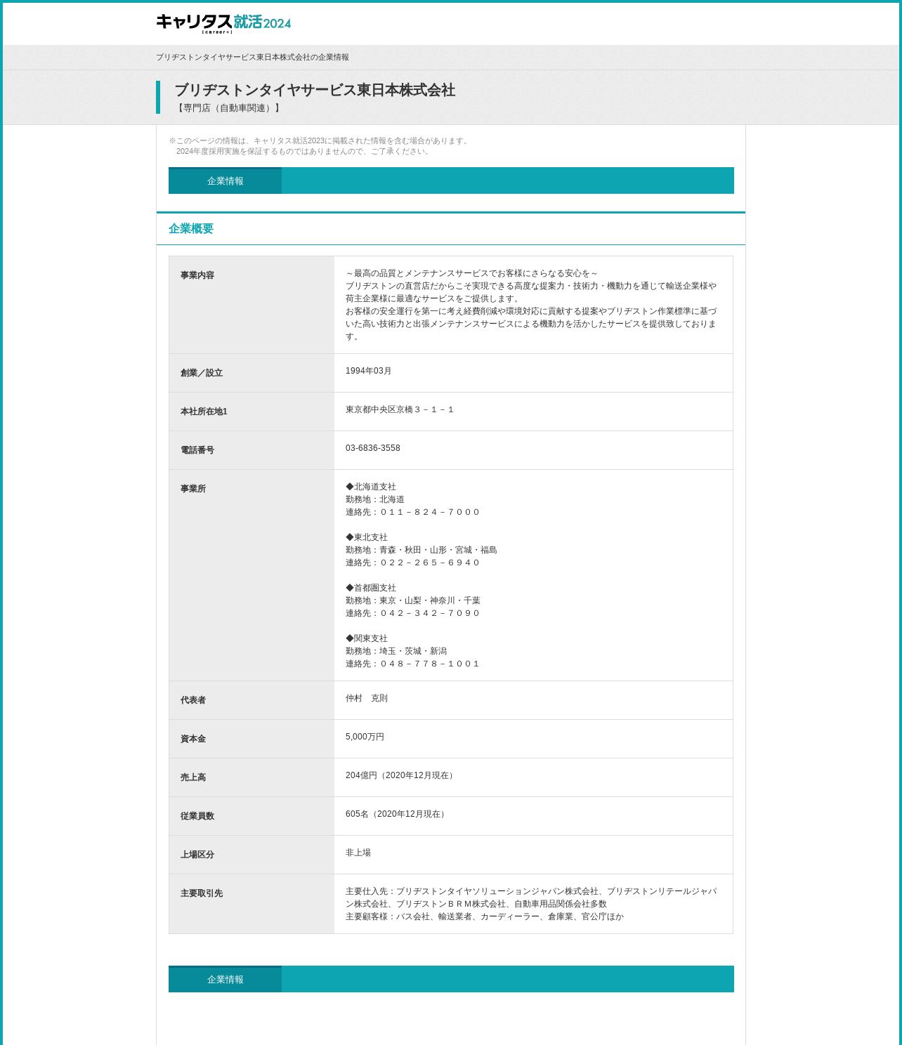
Task: Click the contact number ０４８－７７８－１００１
Action: click(430, 664)
